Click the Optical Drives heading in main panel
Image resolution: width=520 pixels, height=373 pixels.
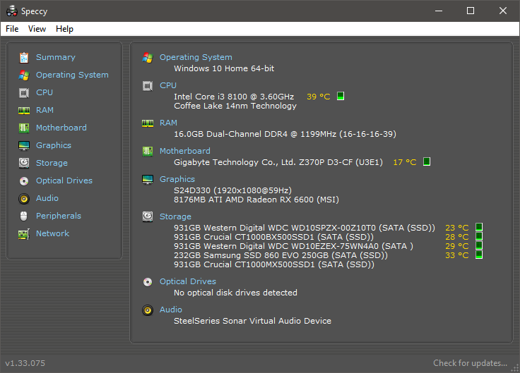[188, 281]
